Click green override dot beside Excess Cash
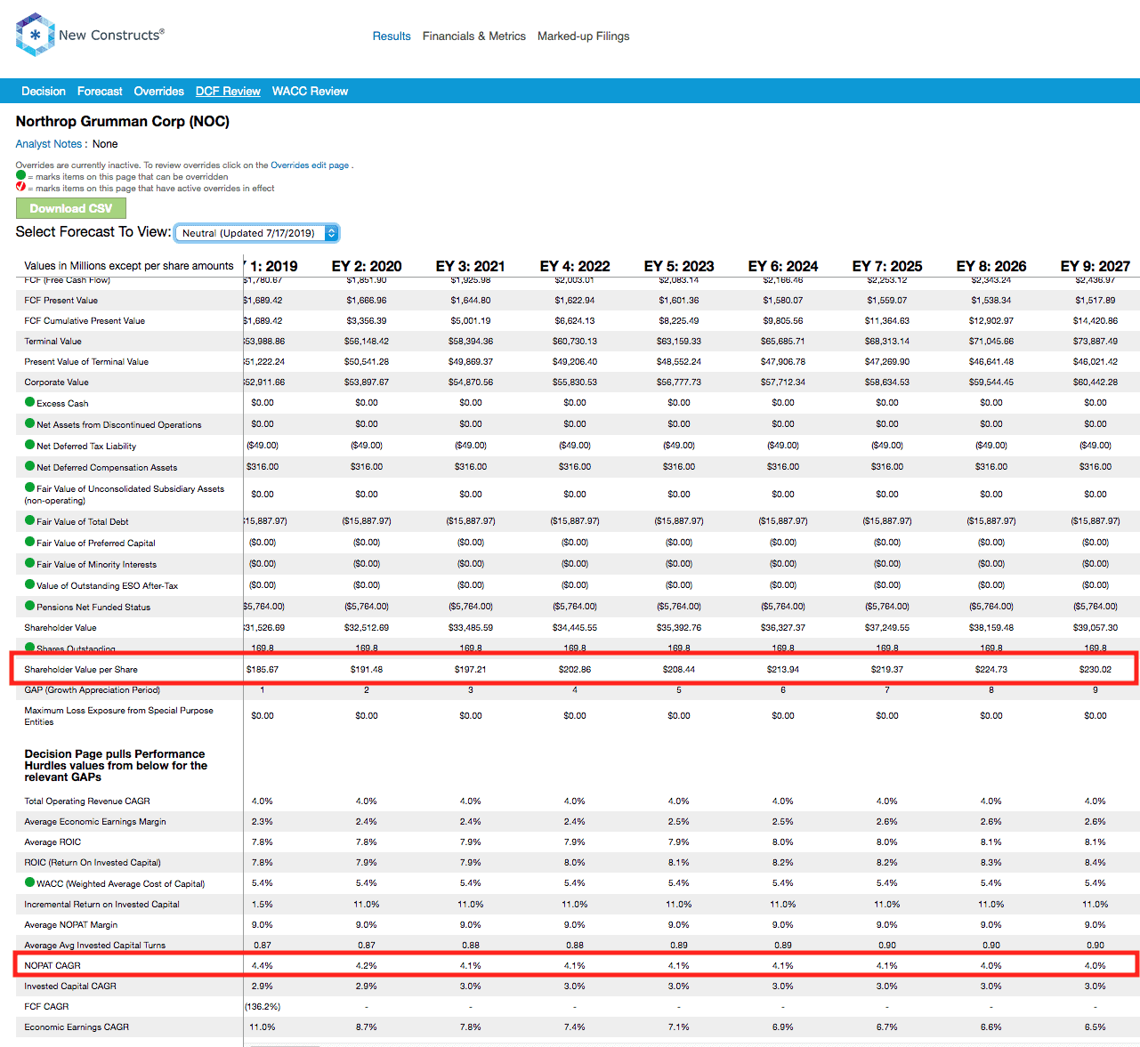 point(30,402)
